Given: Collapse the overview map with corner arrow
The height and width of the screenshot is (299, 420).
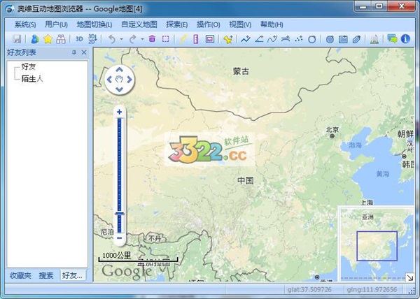Looking at the screenshot, I should (x=409, y=277).
